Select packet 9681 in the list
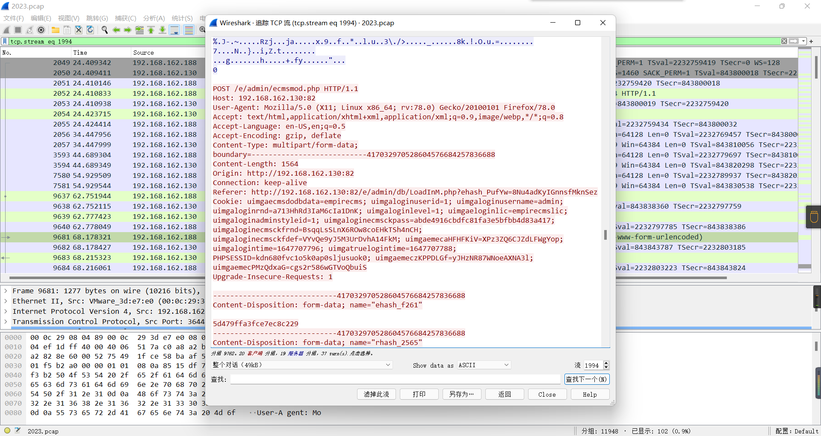The height and width of the screenshot is (436, 821). pyautogui.click(x=103, y=237)
